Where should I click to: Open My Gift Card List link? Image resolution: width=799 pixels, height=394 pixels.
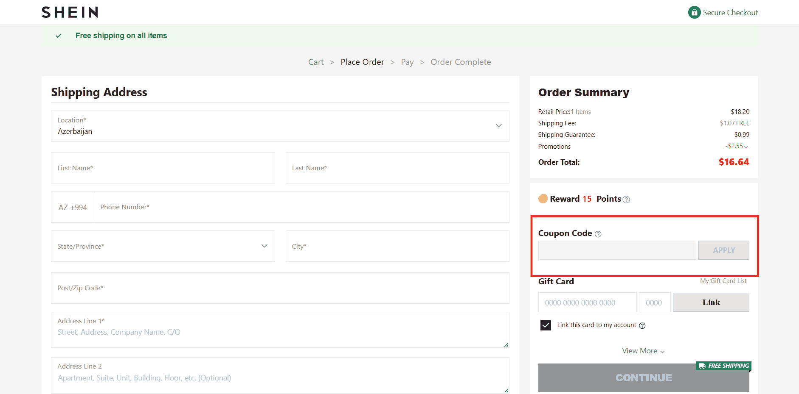pyautogui.click(x=723, y=281)
